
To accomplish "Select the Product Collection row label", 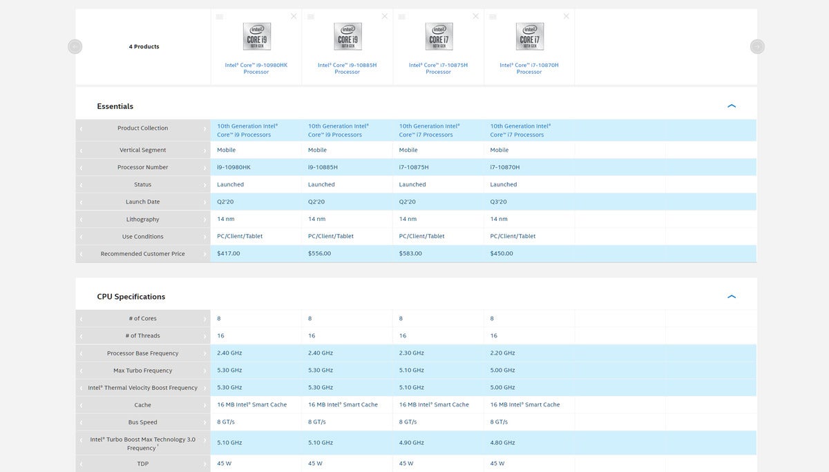I will (143, 128).
